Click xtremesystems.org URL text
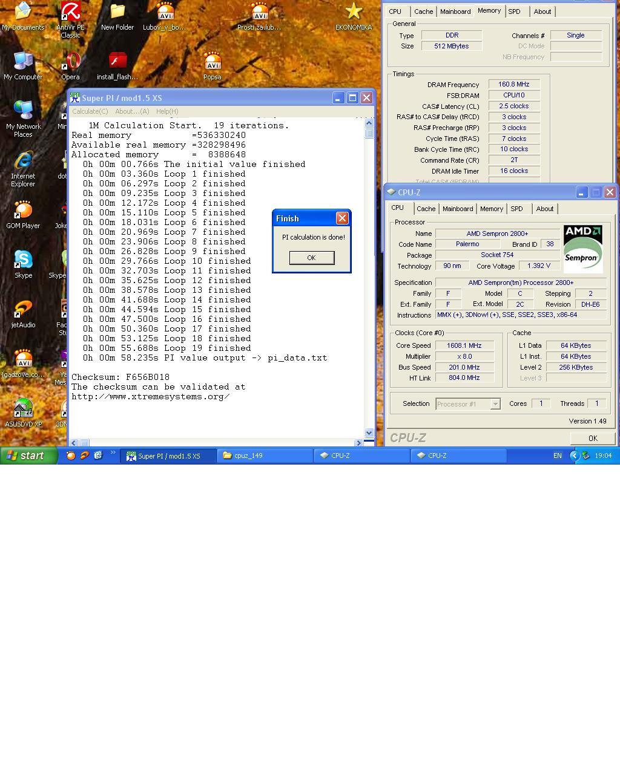 click(x=151, y=396)
